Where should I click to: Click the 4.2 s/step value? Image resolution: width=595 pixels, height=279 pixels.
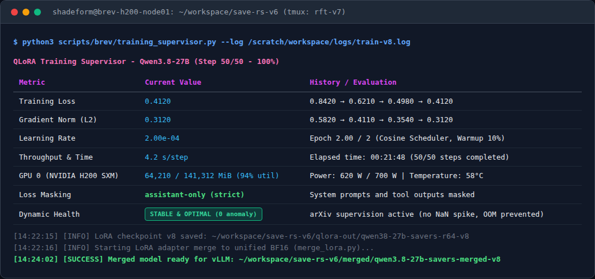167,157
